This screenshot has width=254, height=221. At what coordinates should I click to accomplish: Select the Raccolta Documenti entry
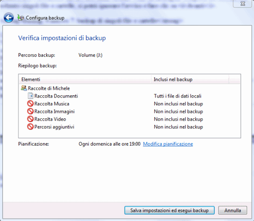click(56, 96)
